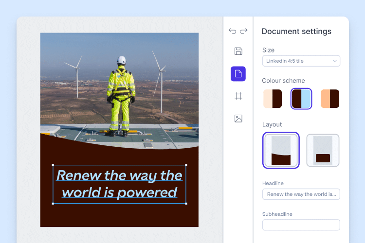Viewport: 365px width, 243px height.
Task: Choose the brown and light blue colour scheme
Action: [301, 99]
